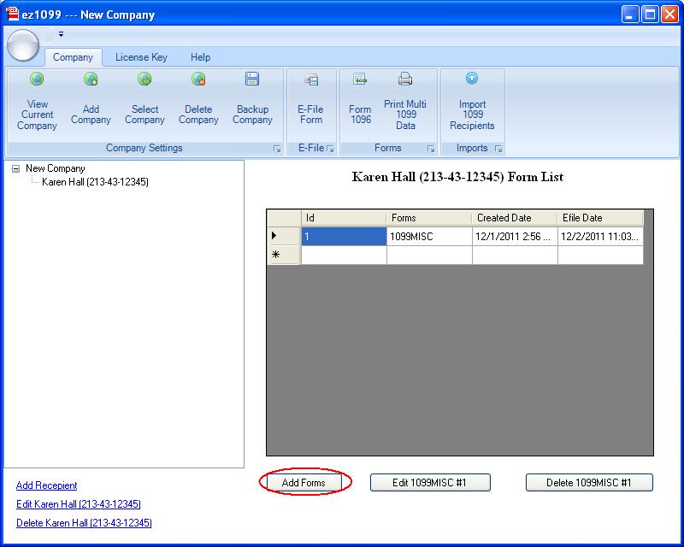
Task: Click the Add Forms button
Action: click(x=304, y=482)
